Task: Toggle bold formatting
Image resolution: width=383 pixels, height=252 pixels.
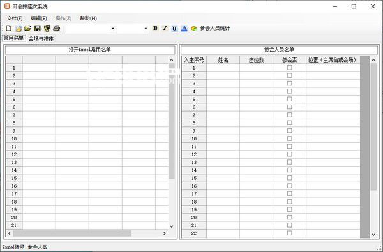Action: (x=155, y=28)
